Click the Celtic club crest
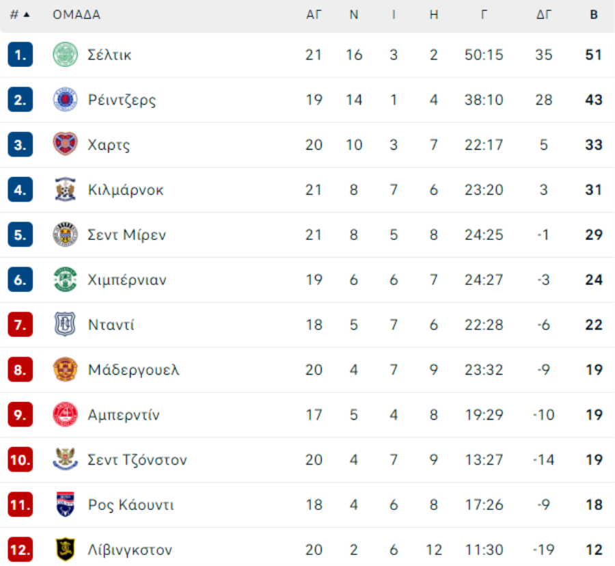Screen dimensions: 615x566 coord(65,55)
